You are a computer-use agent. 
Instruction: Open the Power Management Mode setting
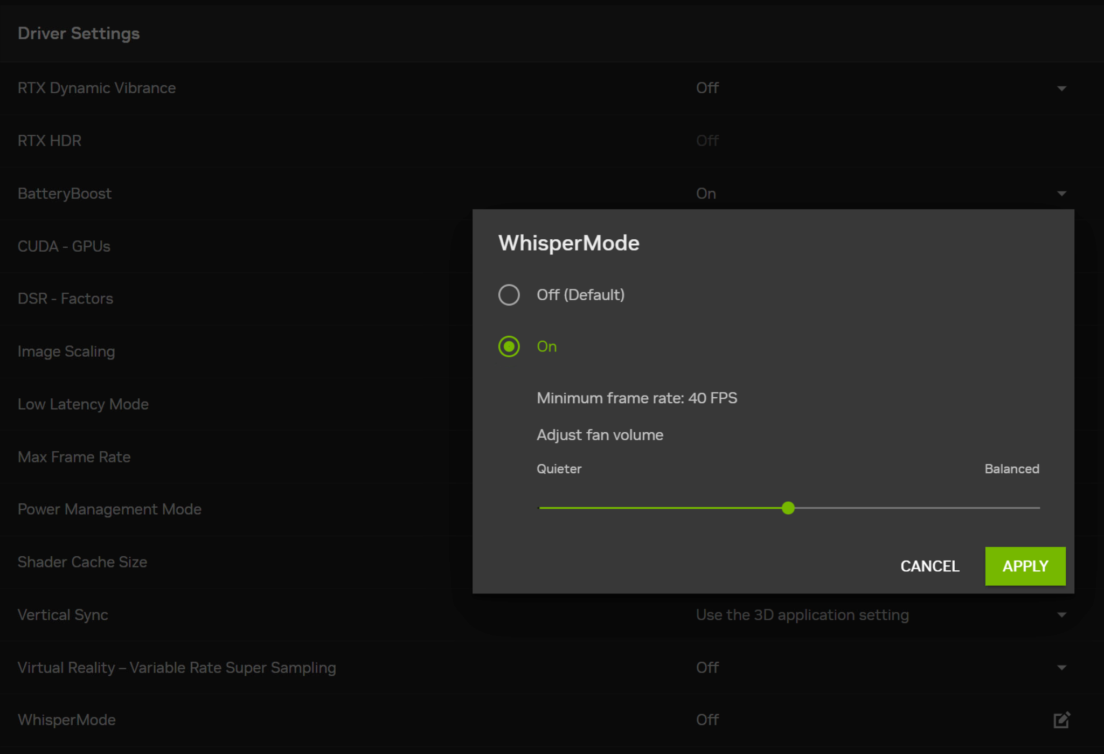(109, 509)
